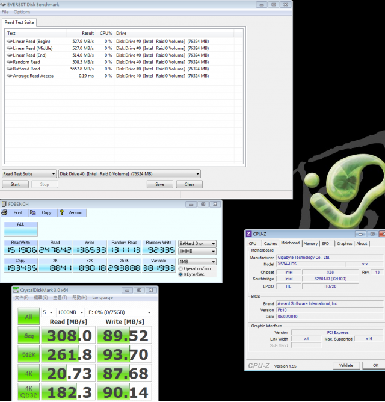Click disk icon beside Random Read row

pyautogui.click(x=10, y=62)
